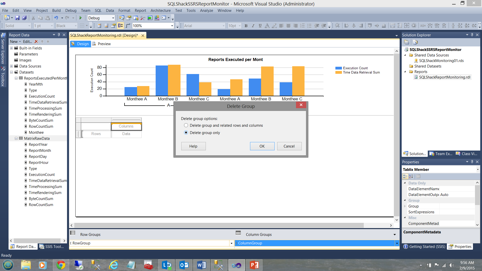
Task: Select Delete group and related rows and columns
Action: [x=186, y=125]
